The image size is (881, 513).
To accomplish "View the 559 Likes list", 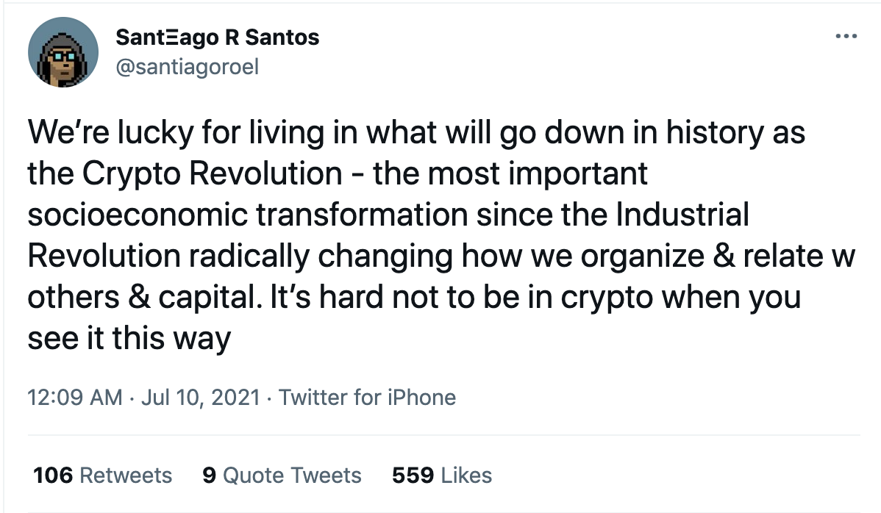I will pyautogui.click(x=442, y=476).
